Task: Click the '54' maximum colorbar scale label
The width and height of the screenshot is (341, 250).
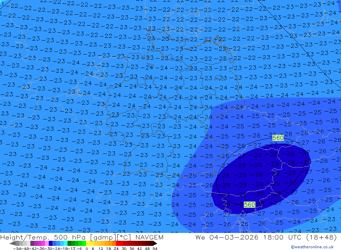Action: (155, 249)
